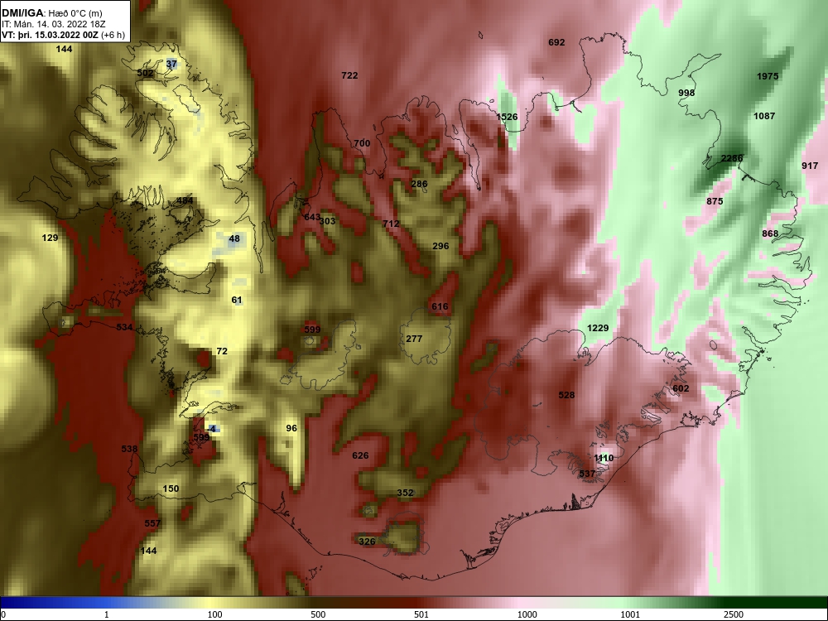This screenshot has width=828, height=621.
Task: Click the map value 557
Action: pyautogui.click(x=152, y=523)
